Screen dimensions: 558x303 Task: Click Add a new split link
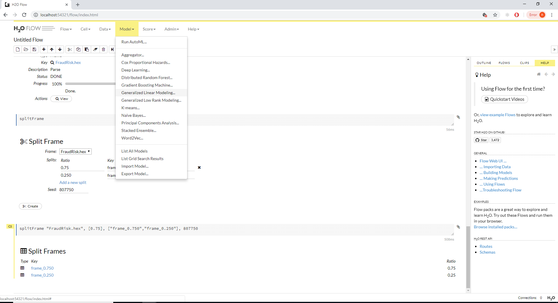point(73,182)
